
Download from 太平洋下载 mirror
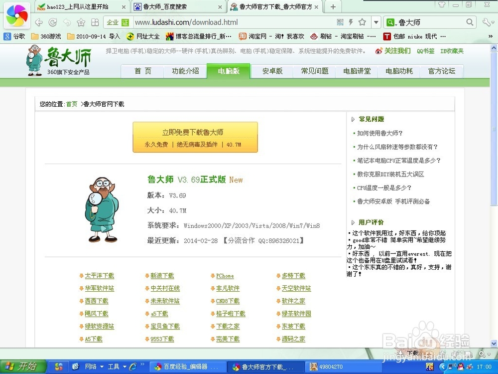[x=99, y=276]
